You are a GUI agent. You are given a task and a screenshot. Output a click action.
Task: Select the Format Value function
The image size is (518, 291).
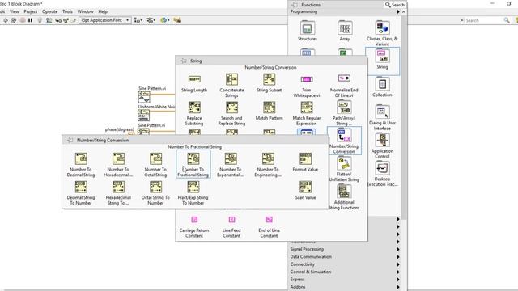tap(306, 162)
